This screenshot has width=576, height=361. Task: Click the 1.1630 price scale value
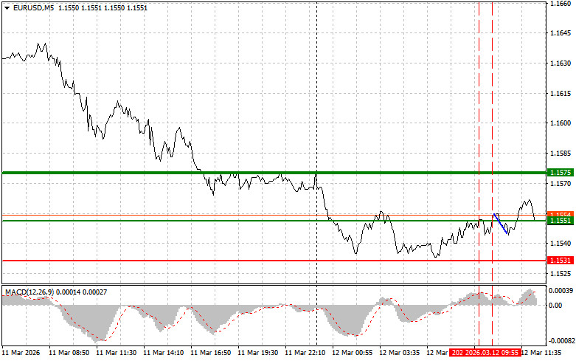click(x=561, y=63)
